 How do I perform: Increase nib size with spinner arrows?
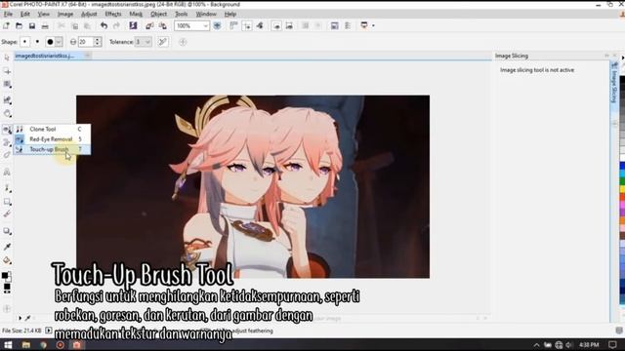(98, 39)
